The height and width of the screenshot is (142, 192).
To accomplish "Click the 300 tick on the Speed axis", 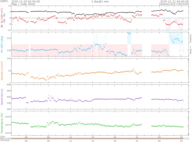I will coord(9,109).
